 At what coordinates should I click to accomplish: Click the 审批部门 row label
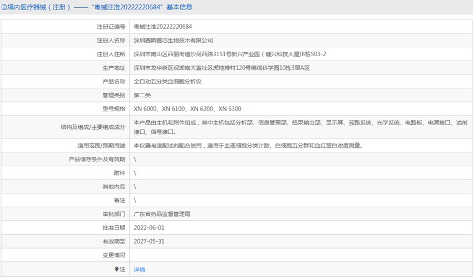click(114, 214)
